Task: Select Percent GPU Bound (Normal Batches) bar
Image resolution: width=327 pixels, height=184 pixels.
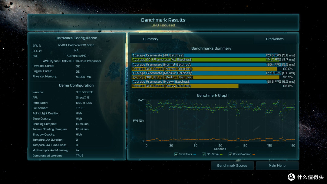Action: pos(204,69)
